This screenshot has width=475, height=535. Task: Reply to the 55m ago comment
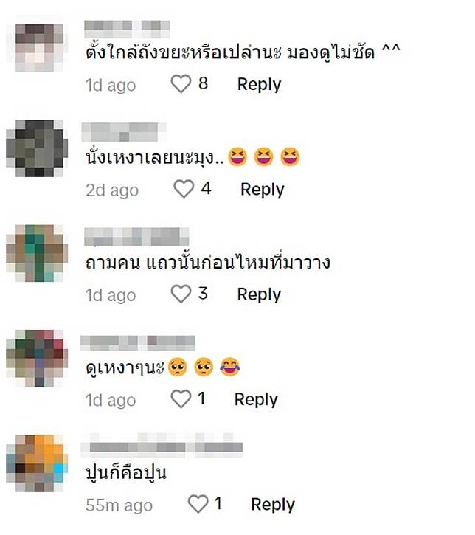[x=273, y=505]
